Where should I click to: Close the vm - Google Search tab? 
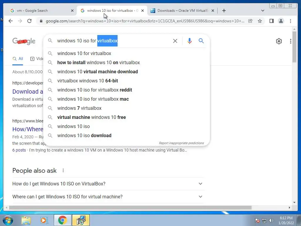click(72, 11)
